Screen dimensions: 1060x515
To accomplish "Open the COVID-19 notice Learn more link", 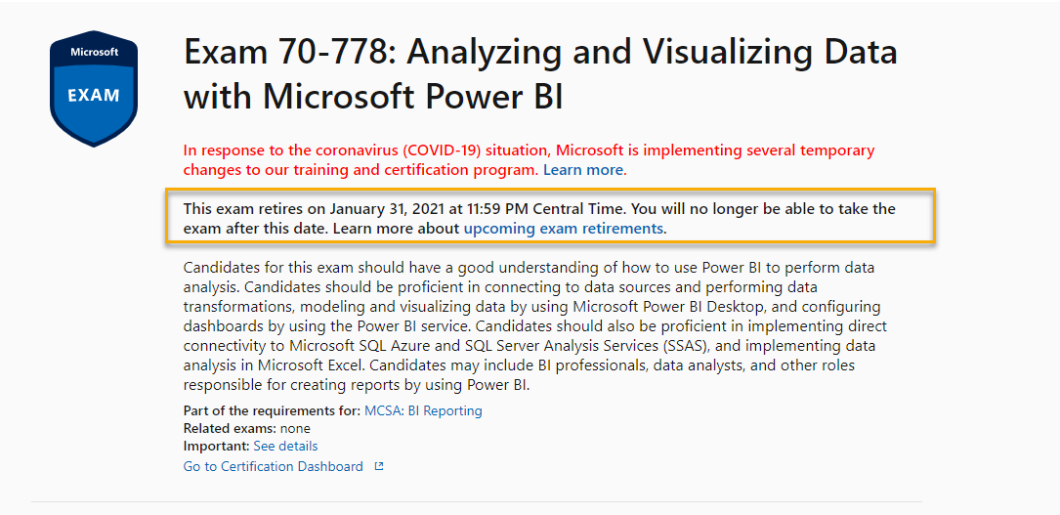I will coord(583,170).
